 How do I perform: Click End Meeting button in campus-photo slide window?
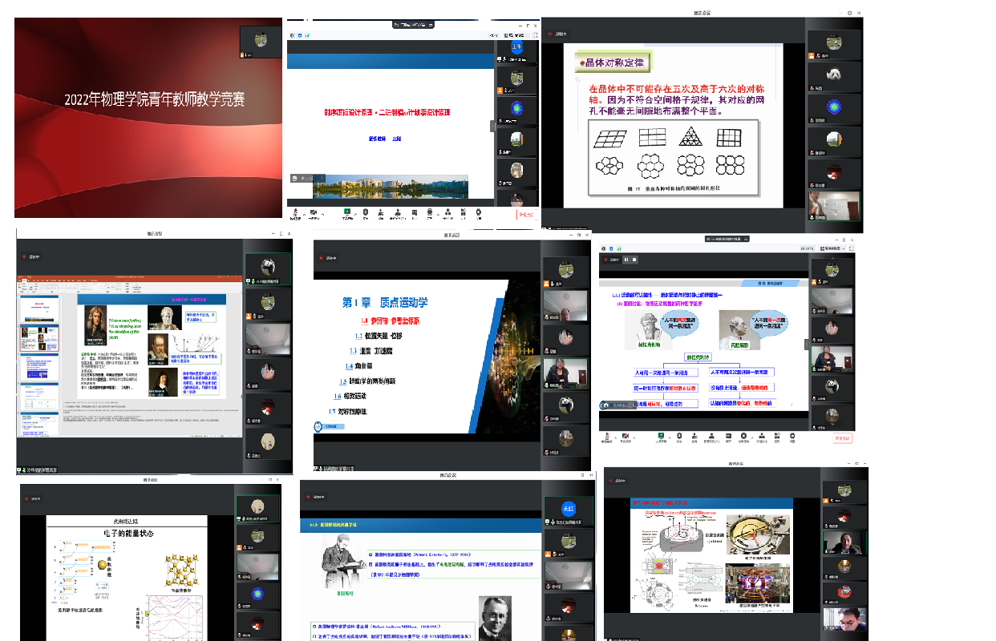point(525,214)
